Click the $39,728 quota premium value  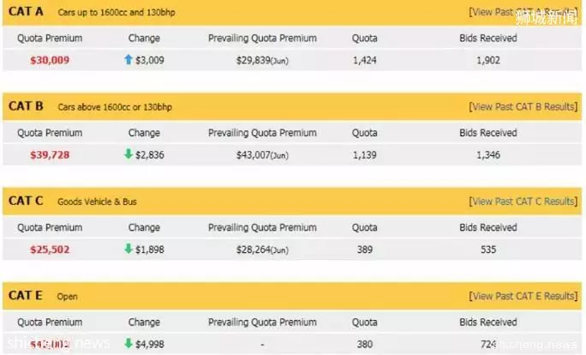pyautogui.click(x=50, y=155)
